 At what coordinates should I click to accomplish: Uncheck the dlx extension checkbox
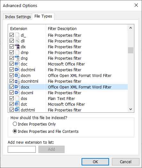(x=12, y=47)
